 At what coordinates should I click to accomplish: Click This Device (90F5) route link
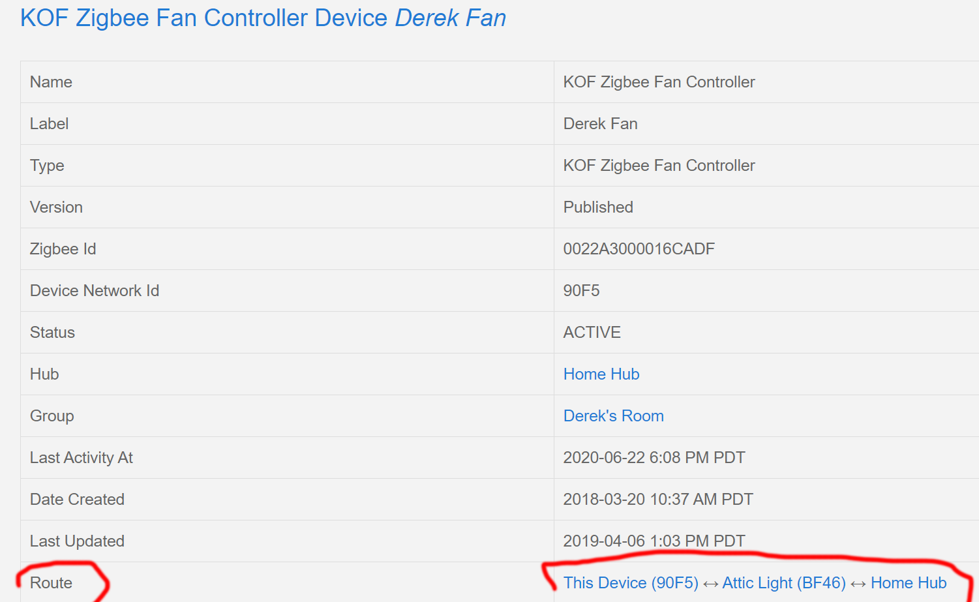630,583
